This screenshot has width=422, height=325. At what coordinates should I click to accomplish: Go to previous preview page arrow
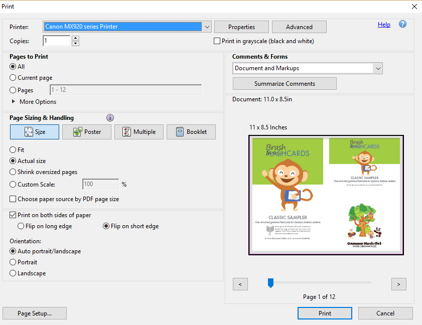click(x=240, y=284)
